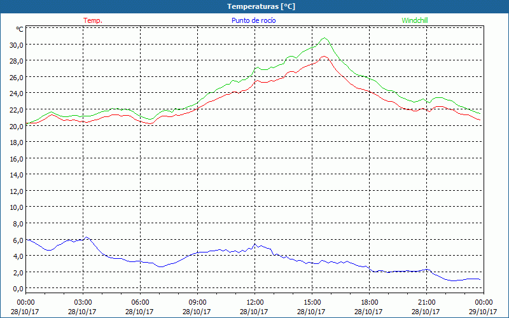The image size is (509, 318).
Task: Click the "24,0" y-axis value
Action: (x=17, y=93)
